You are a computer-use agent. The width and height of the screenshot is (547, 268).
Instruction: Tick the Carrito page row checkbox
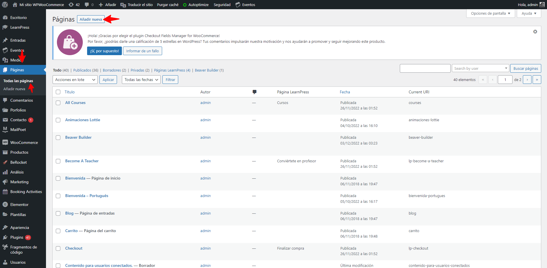[58, 231]
